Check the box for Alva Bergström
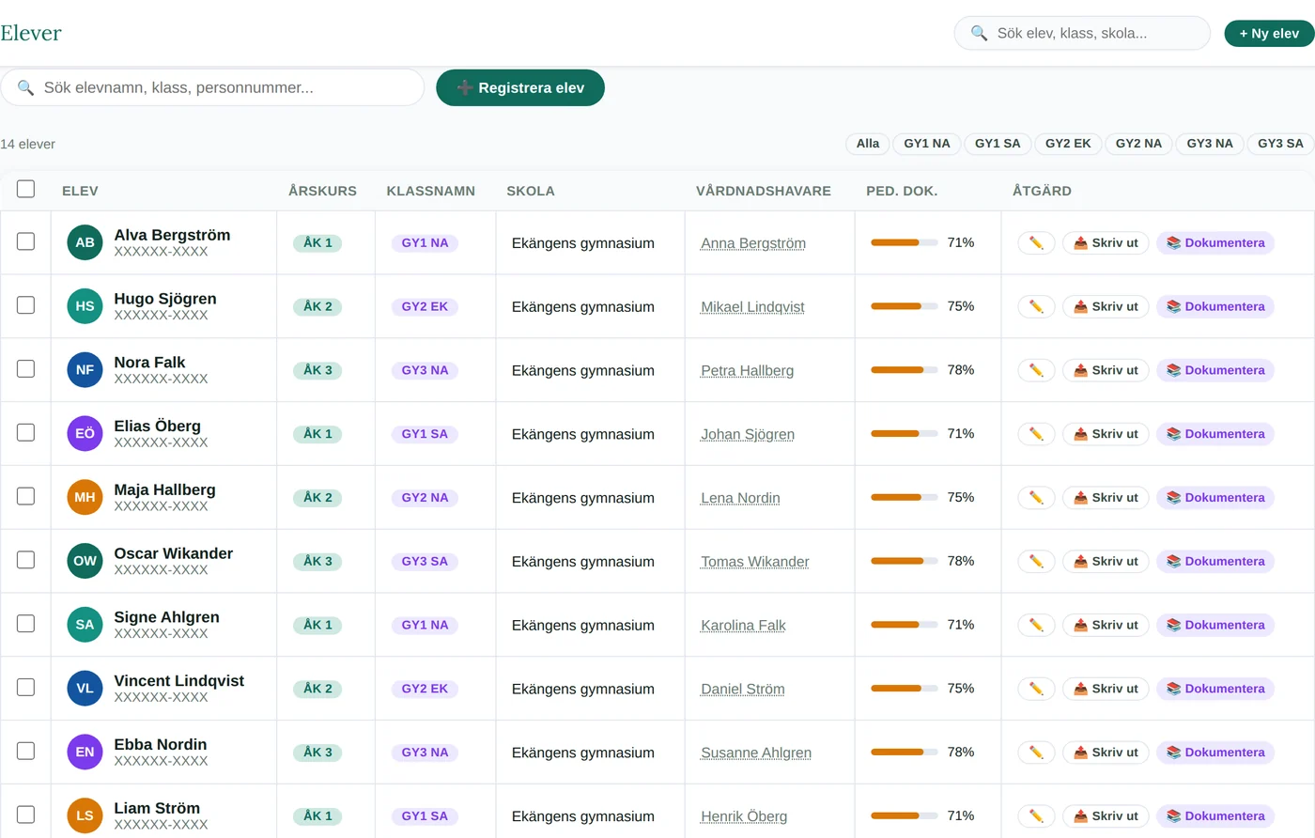1315x838 pixels. pyautogui.click(x=25, y=241)
